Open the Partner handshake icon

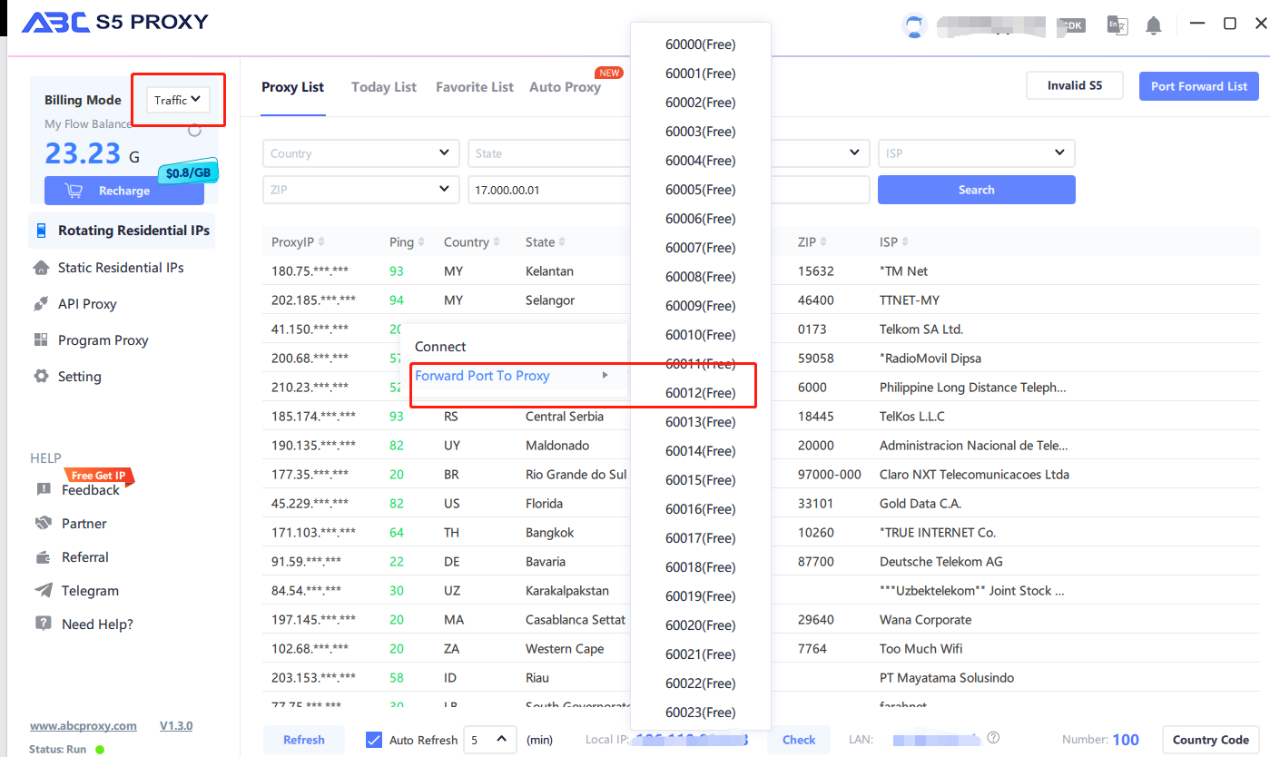pos(44,524)
